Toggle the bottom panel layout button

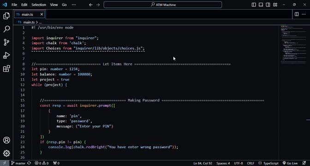261,5
